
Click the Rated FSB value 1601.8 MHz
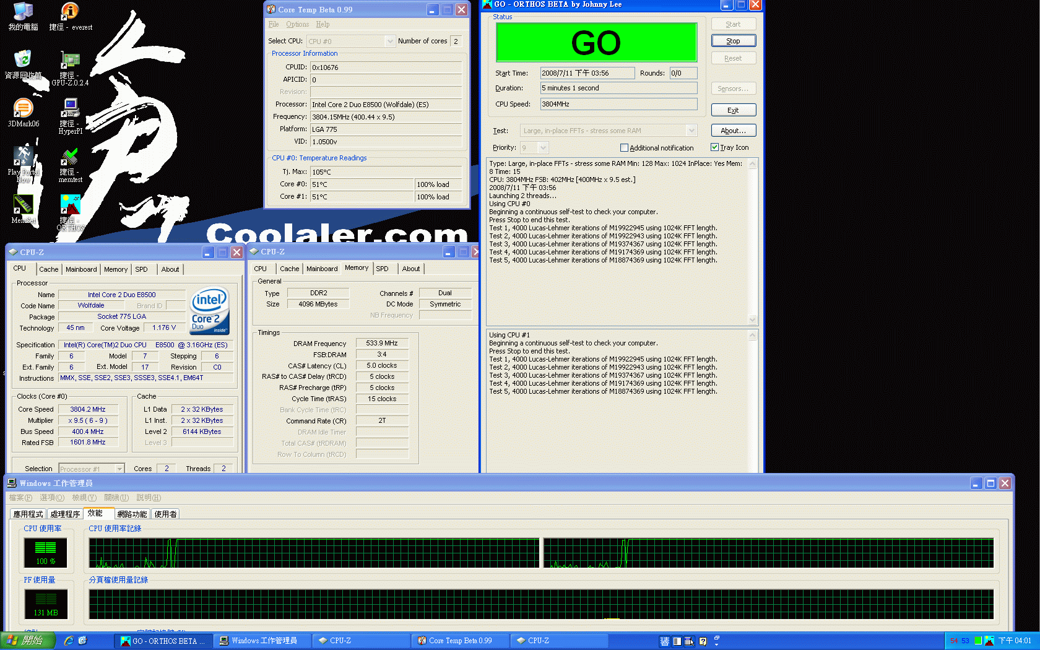pyautogui.click(x=88, y=443)
